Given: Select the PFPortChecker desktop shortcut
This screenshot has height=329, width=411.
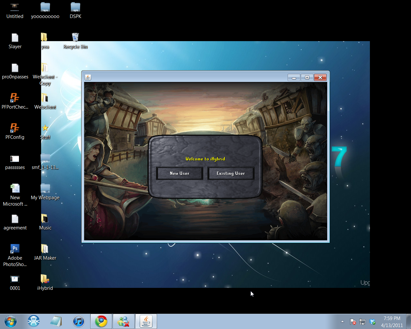Looking at the screenshot, I should pos(15,101).
